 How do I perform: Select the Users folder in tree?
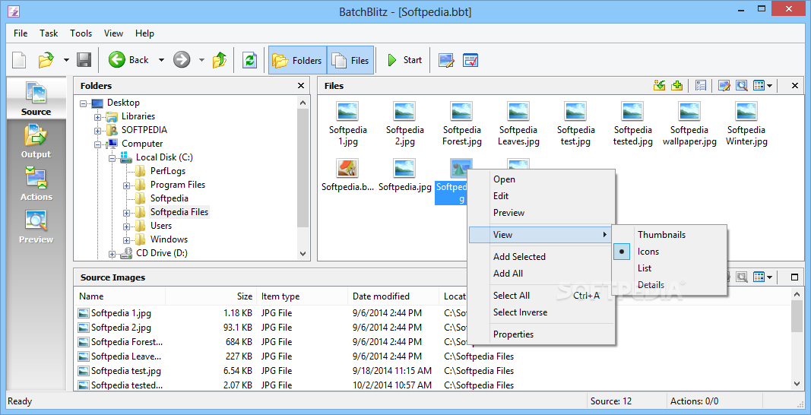161,226
